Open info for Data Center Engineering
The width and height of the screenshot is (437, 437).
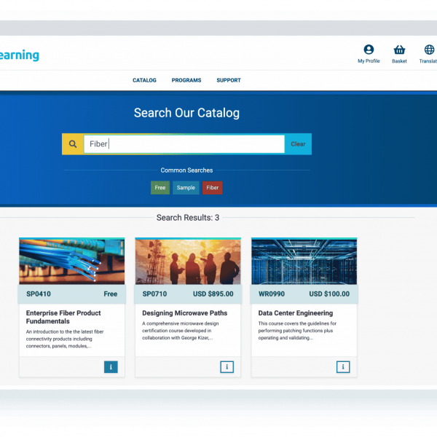tap(342, 367)
